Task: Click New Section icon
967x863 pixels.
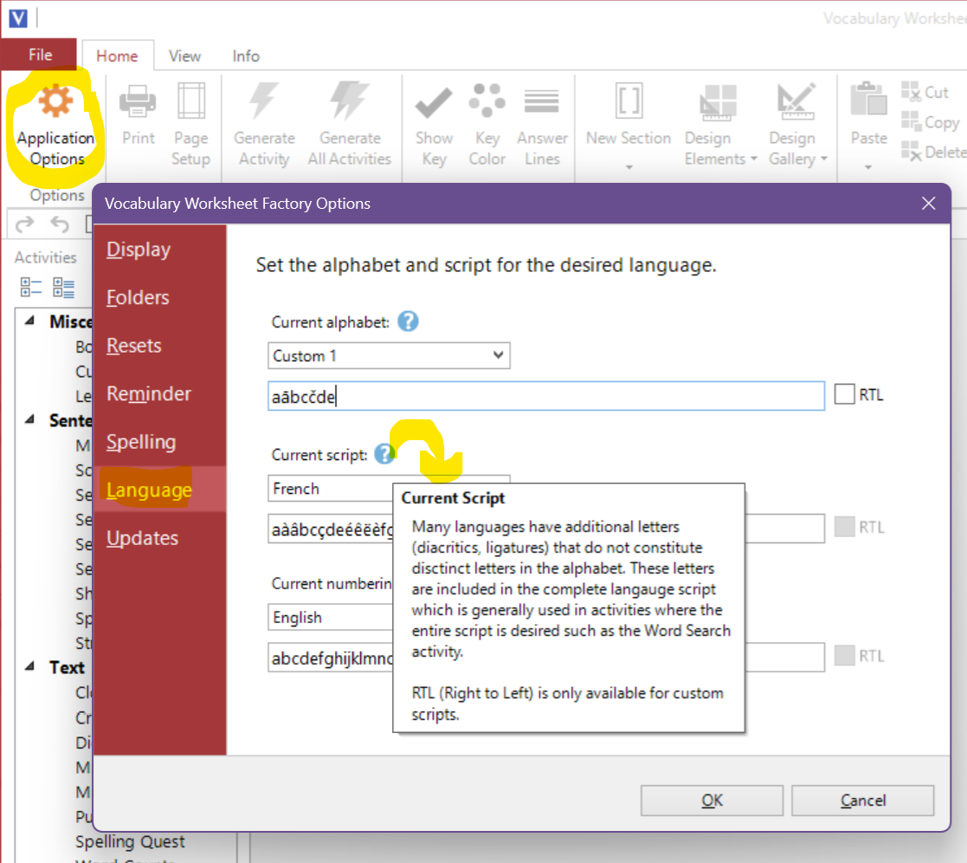Action: point(629,101)
